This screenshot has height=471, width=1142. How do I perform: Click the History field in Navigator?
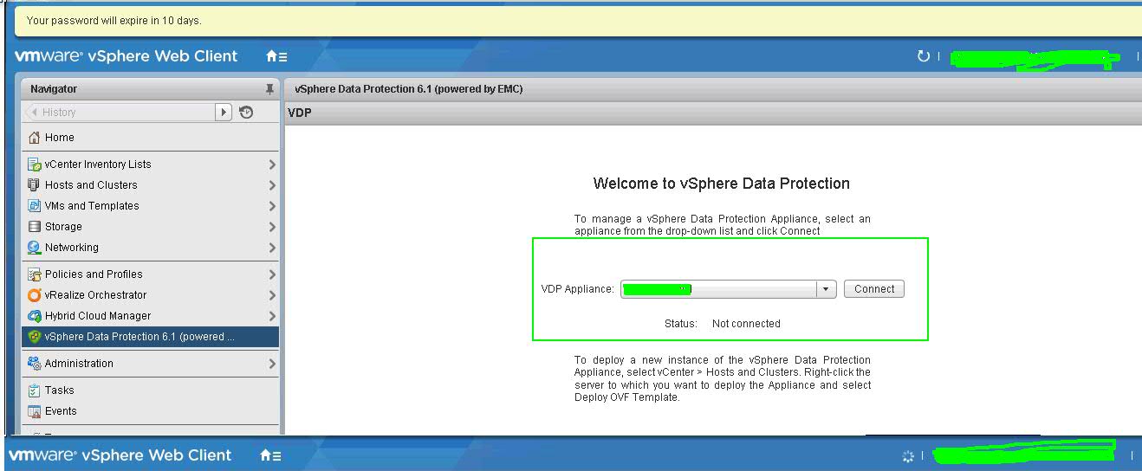120,112
